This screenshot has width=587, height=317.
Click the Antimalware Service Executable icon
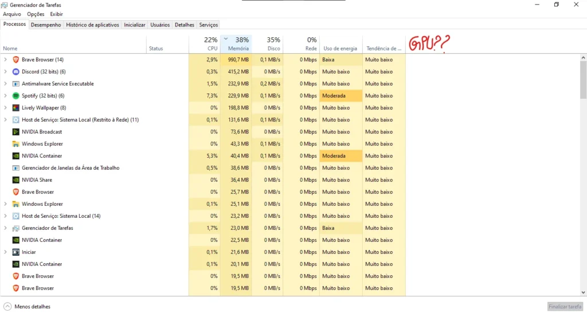(x=15, y=84)
